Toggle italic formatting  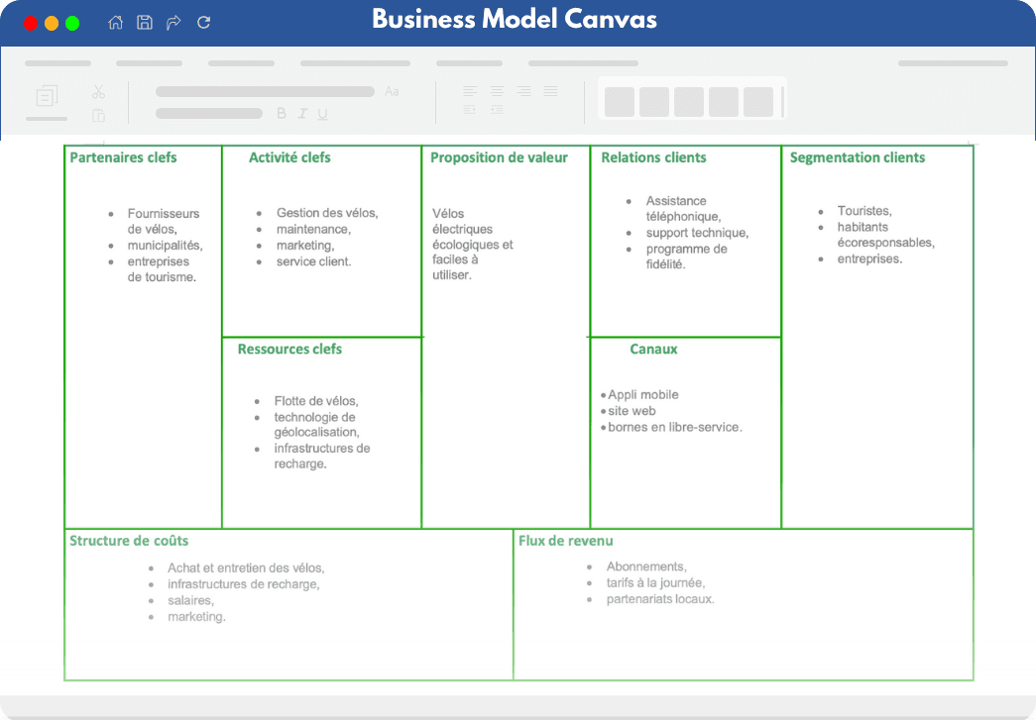(x=302, y=114)
